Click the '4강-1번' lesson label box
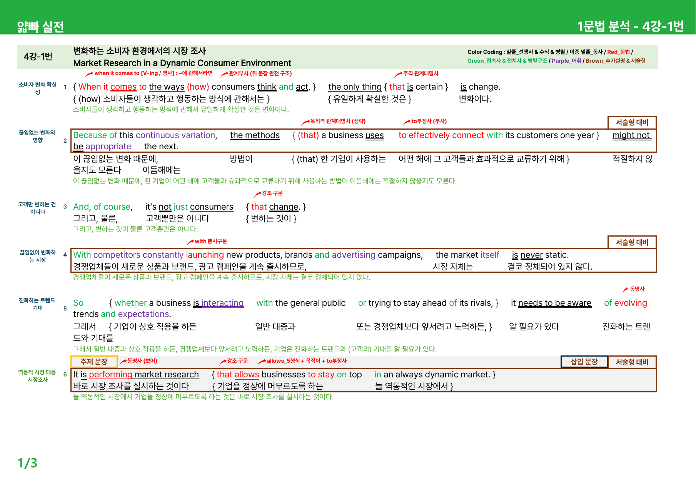The height and width of the screenshot is (492, 696). point(38,57)
